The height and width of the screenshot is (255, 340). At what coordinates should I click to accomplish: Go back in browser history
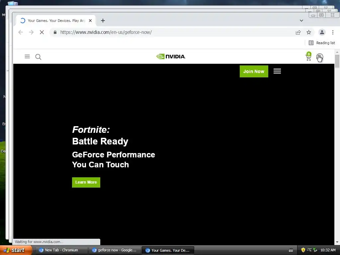21,32
